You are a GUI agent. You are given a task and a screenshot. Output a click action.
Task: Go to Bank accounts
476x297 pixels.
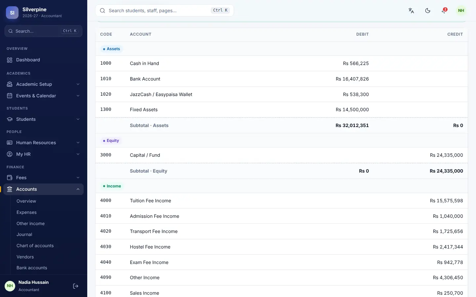(x=32, y=268)
